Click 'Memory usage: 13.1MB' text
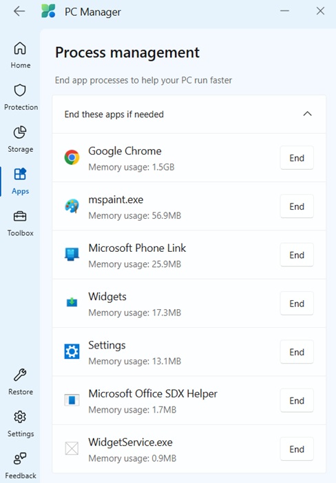Image resolution: width=336 pixels, height=483 pixels. tap(135, 361)
